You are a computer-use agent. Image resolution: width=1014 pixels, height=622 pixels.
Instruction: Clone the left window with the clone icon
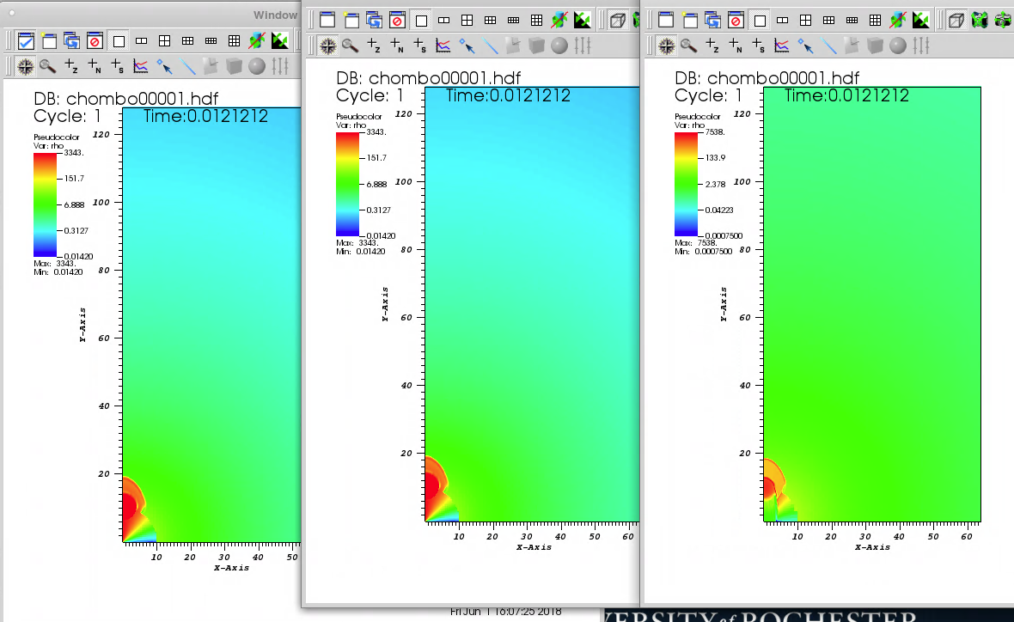pyautogui.click(x=72, y=41)
